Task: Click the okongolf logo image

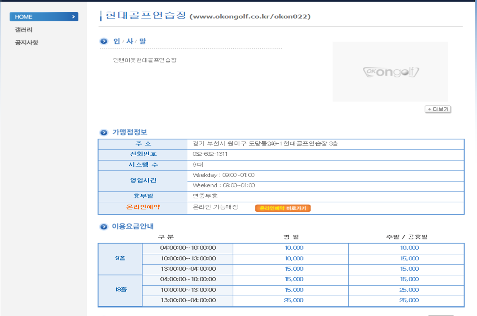Action: click(x=390, y=72)
